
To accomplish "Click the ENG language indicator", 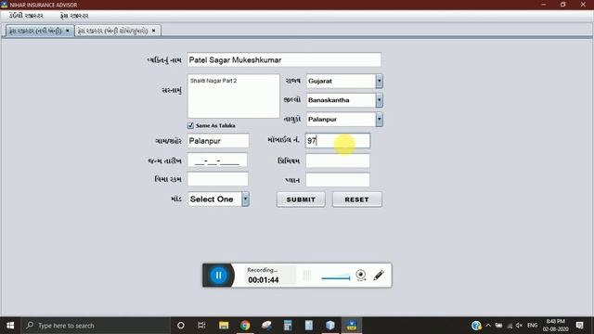I will 532,326.
